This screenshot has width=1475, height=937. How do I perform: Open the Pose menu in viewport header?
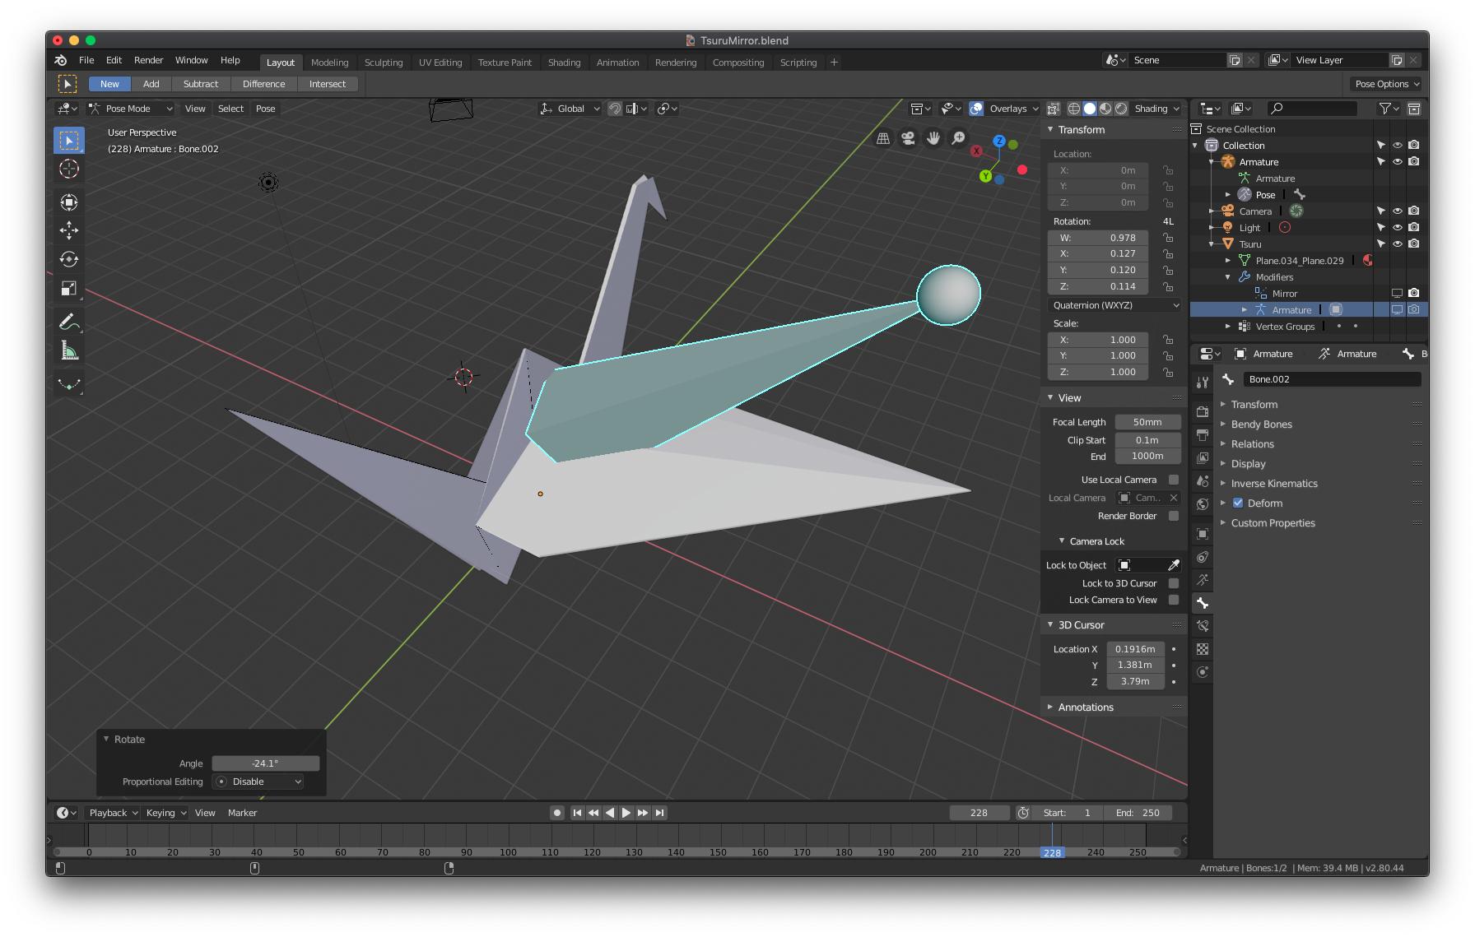[x=265, y=109]
